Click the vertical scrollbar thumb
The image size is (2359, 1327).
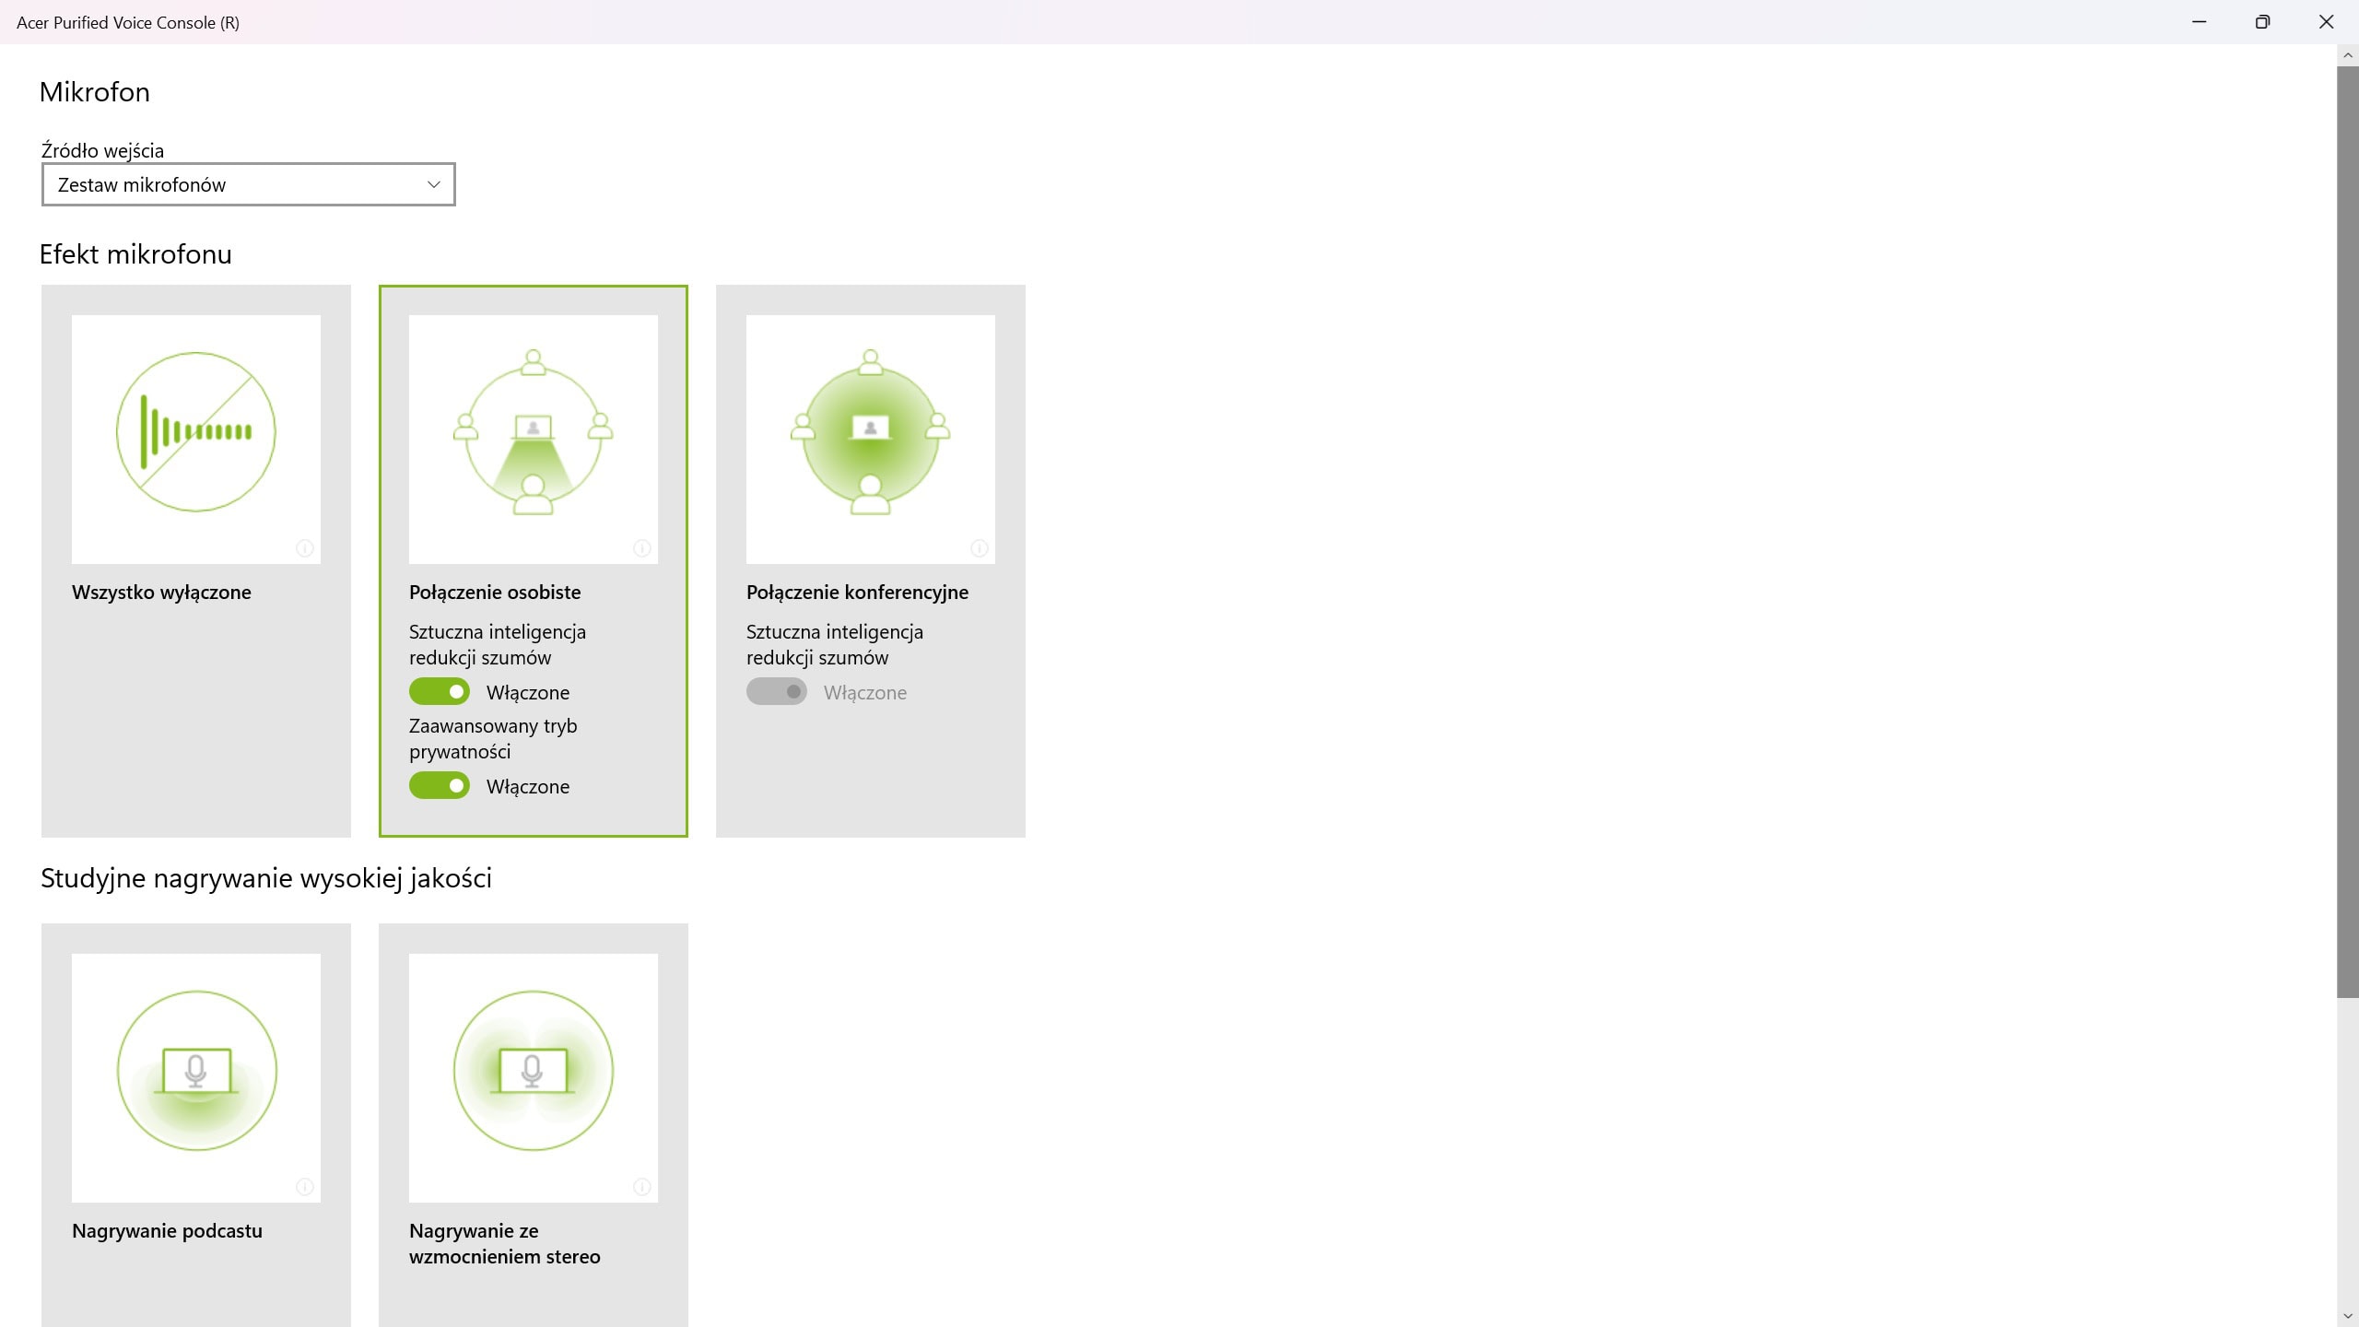coord(2347,531)
